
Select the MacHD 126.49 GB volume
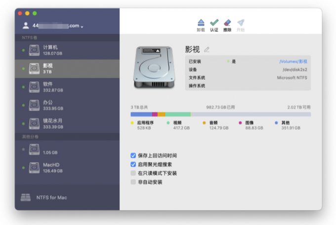67,168
